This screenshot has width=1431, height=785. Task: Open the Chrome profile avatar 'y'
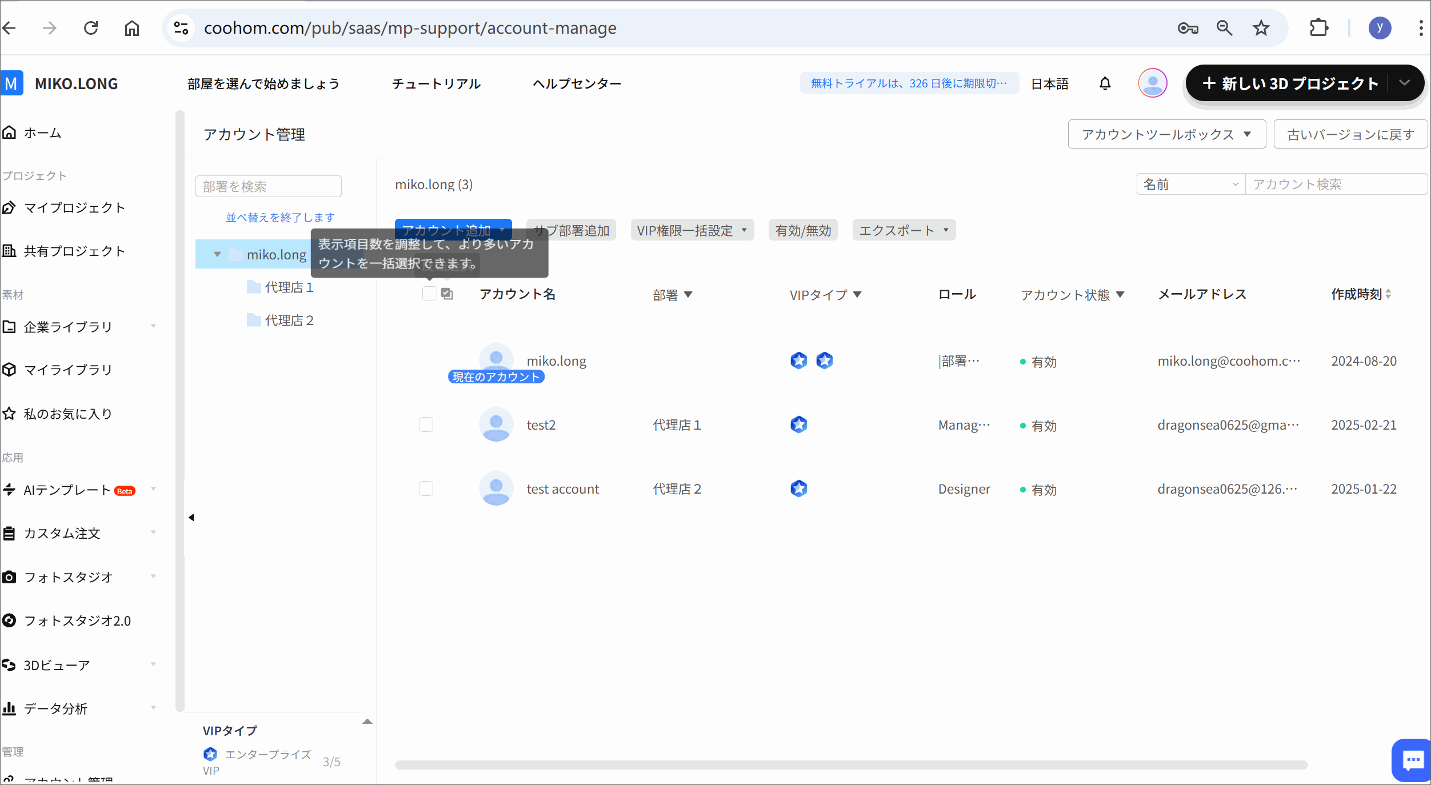pos(1380,28)
